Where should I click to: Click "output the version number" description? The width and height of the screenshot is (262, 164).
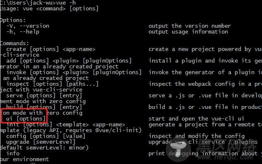click(190, 26)
